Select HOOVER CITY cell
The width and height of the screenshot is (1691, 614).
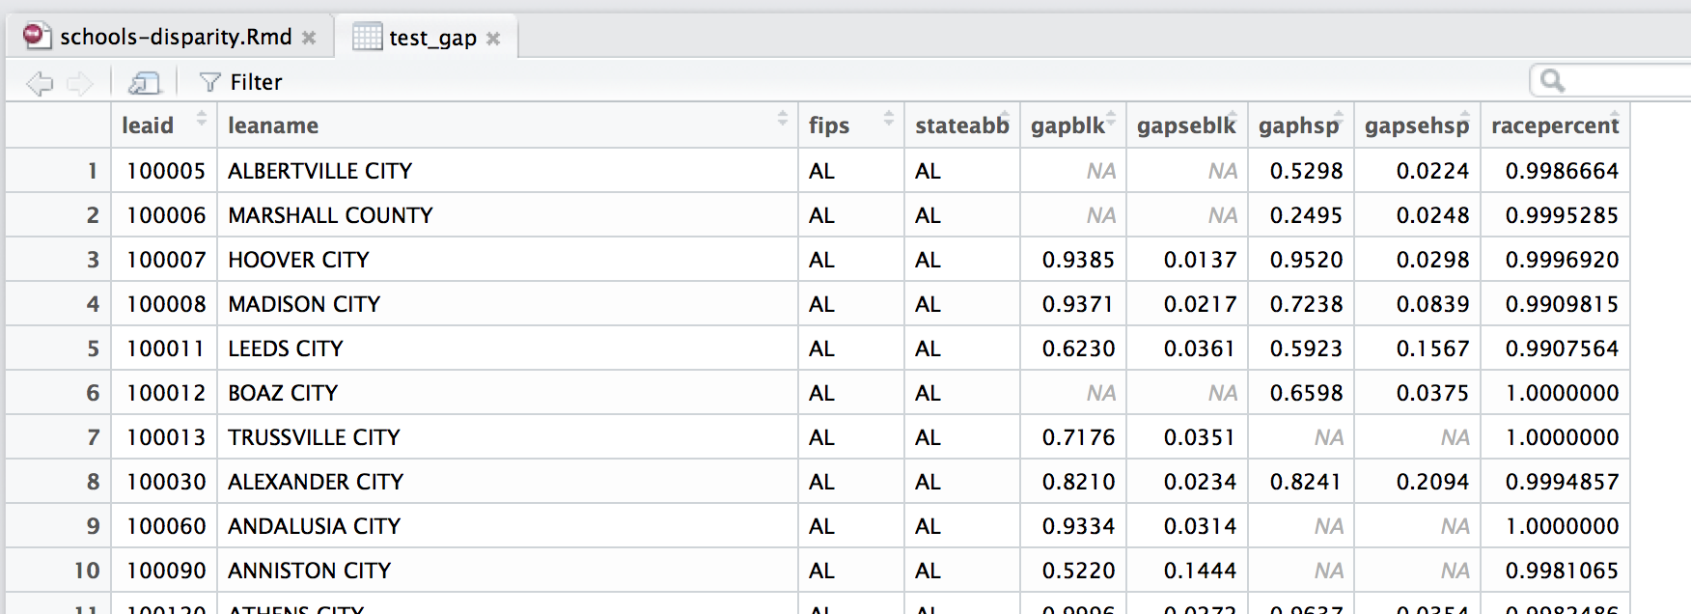(508, 260)
